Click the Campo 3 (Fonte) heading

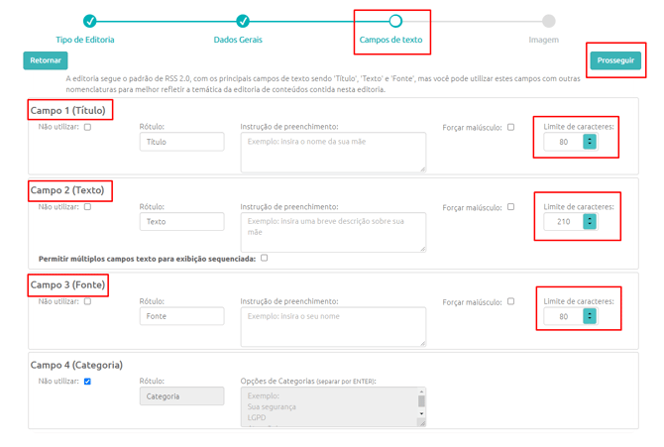tap(67, 284)
